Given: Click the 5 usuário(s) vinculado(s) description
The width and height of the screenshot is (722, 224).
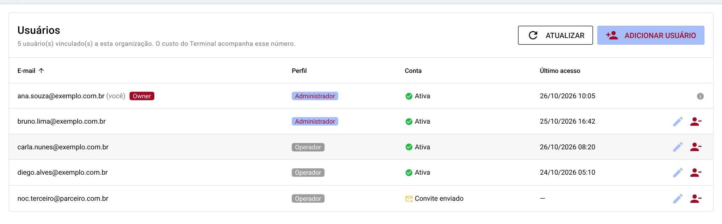Looking at the screenshot, I should pos(156,44).
